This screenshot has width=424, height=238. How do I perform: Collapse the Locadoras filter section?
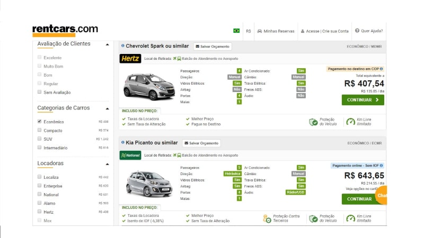click(x=108, y=164)
